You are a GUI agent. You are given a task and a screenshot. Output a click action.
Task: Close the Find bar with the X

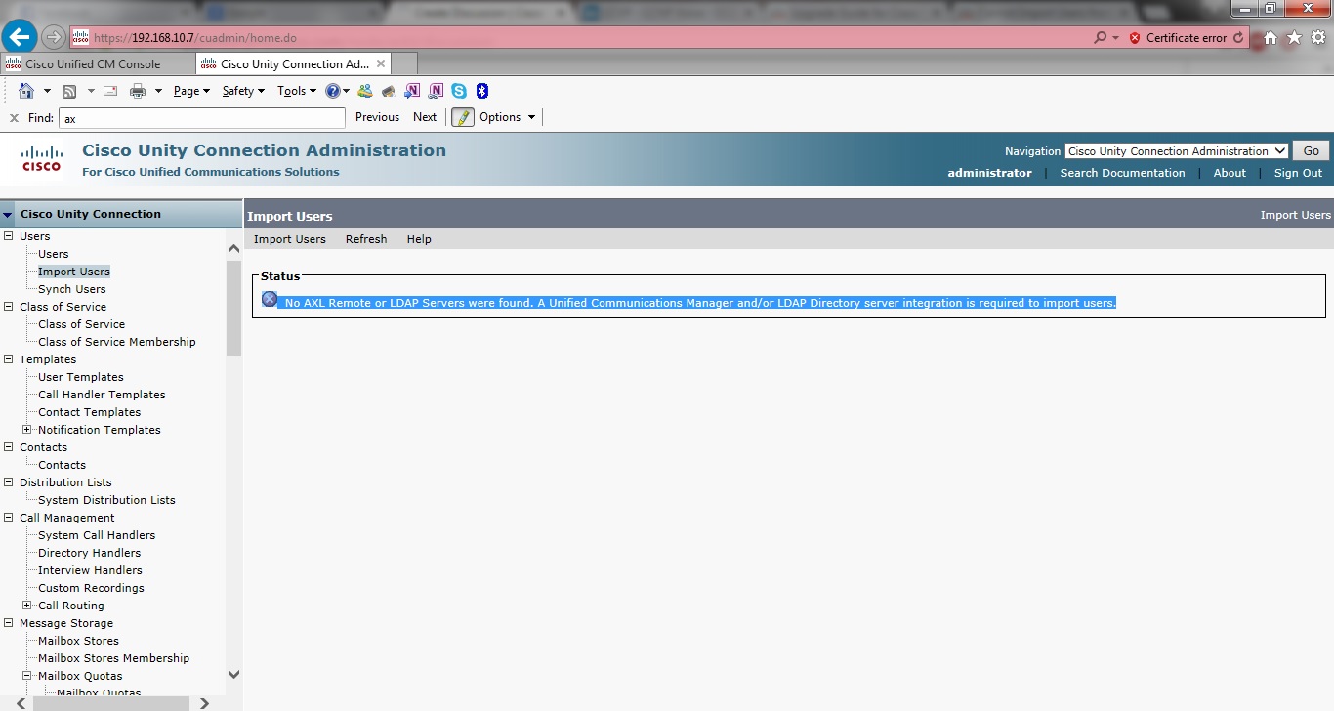click(14, 117)
